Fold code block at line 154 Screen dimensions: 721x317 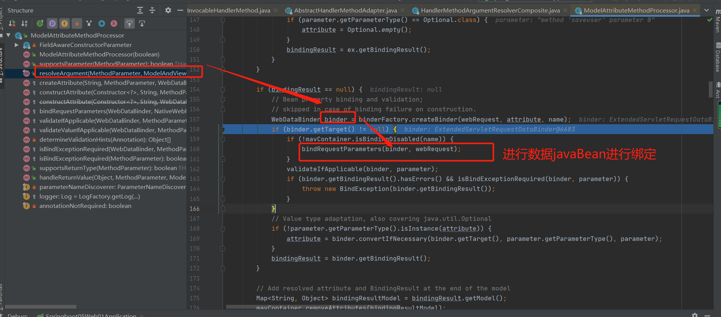pos(223,90)
